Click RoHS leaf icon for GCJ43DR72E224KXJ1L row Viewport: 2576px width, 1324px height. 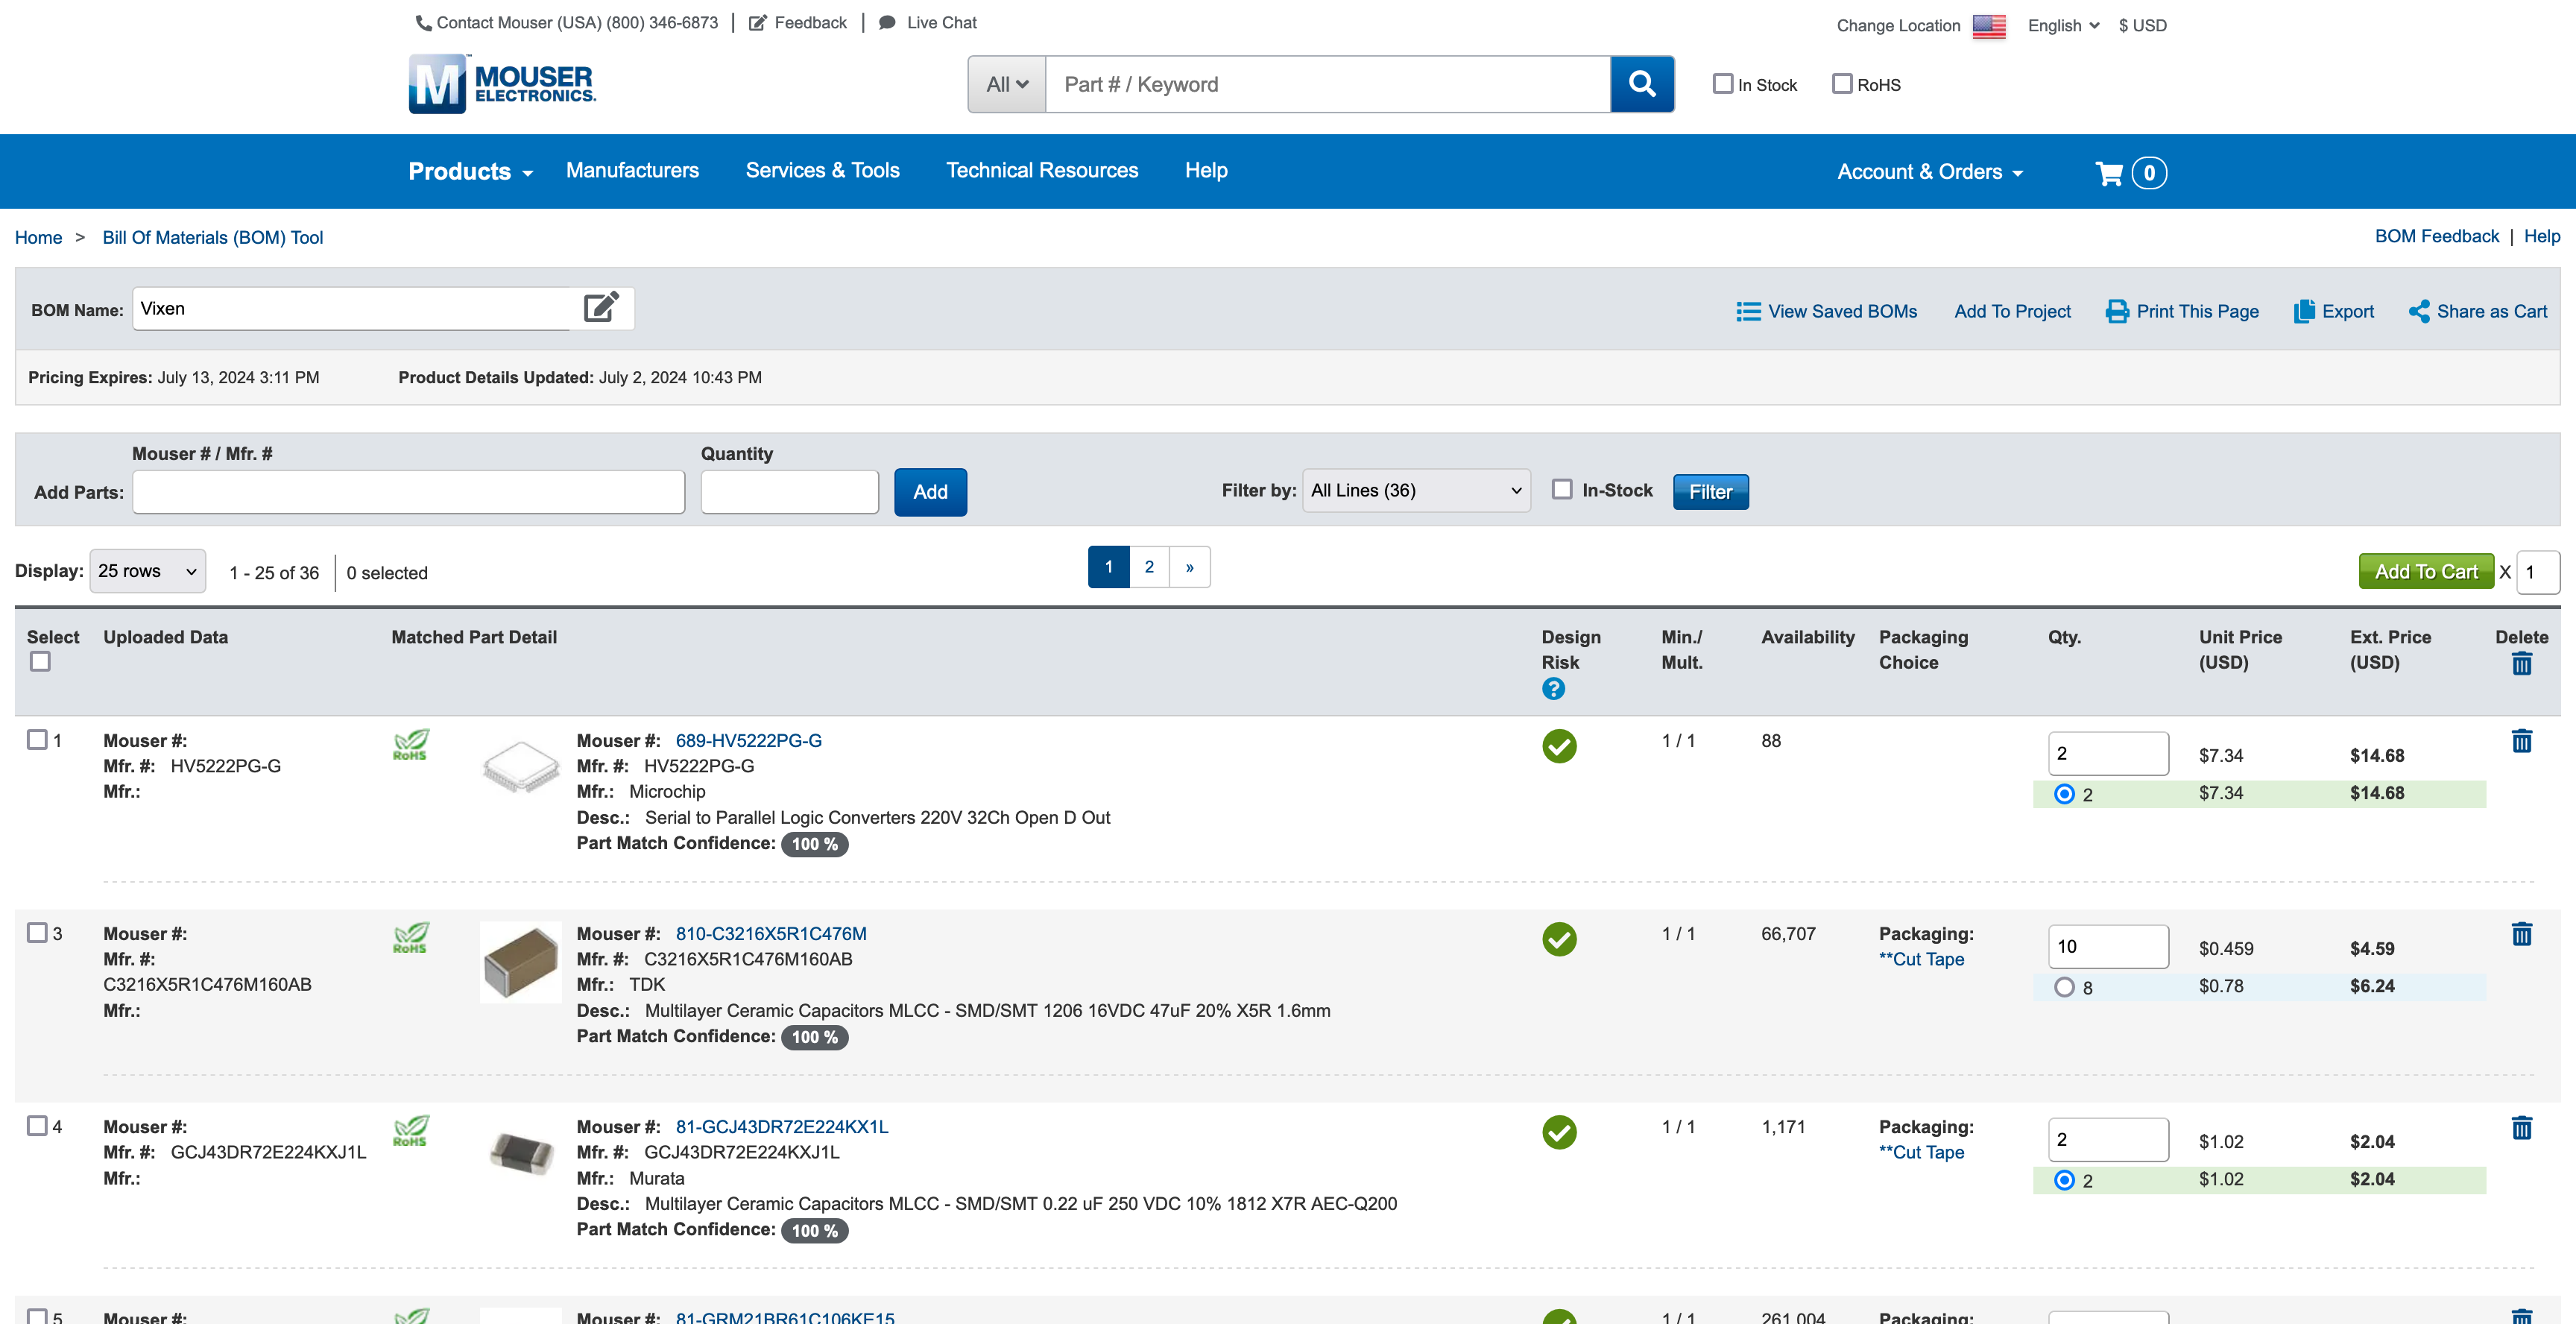[x=411, y=1131]
